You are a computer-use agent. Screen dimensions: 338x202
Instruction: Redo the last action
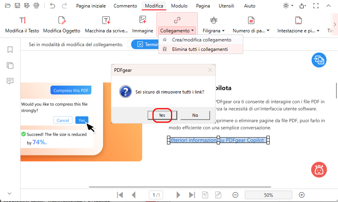[64, 6]
